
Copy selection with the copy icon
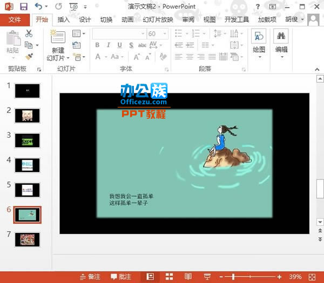point(29,45)
